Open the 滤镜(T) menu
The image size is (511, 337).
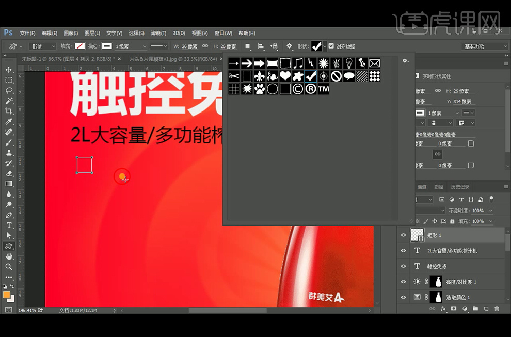click(158, 33)
